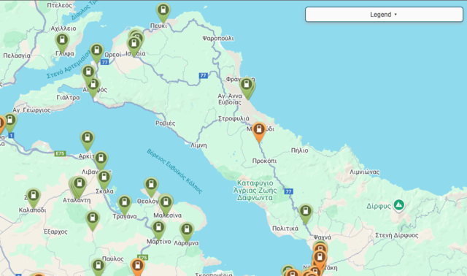Image resolution: width=467 pixels, height=276 pixels.
Task: Click the Ψαροπούλι place label
Action: 218,38
